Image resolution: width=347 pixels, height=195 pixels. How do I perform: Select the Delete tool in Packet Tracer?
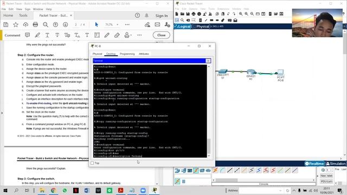188,20
